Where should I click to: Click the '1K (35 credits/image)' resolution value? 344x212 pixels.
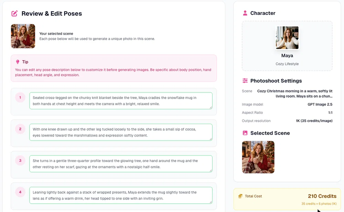tap(314, 121)
